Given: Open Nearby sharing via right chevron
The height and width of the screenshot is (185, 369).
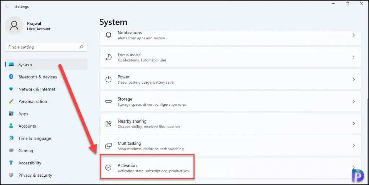Looking at the screenshot, I should [x=354, y=124].
